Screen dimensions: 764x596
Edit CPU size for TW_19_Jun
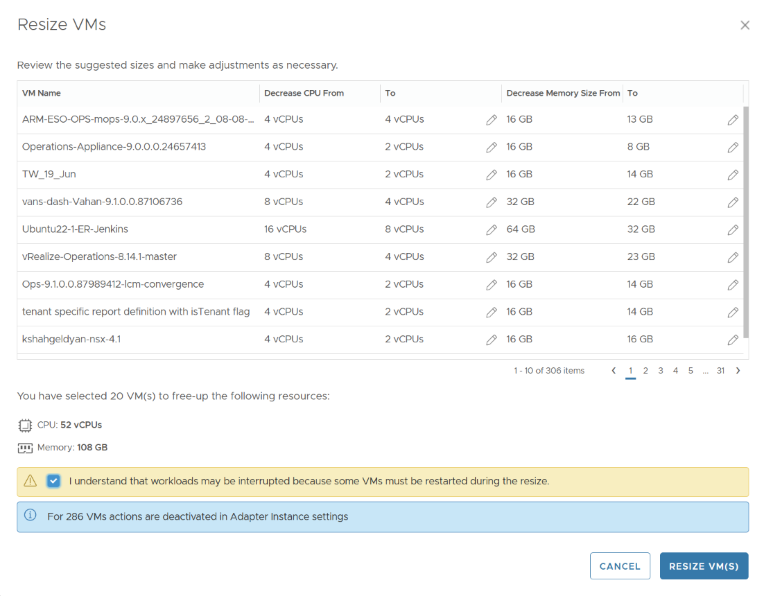click(492, 175)
